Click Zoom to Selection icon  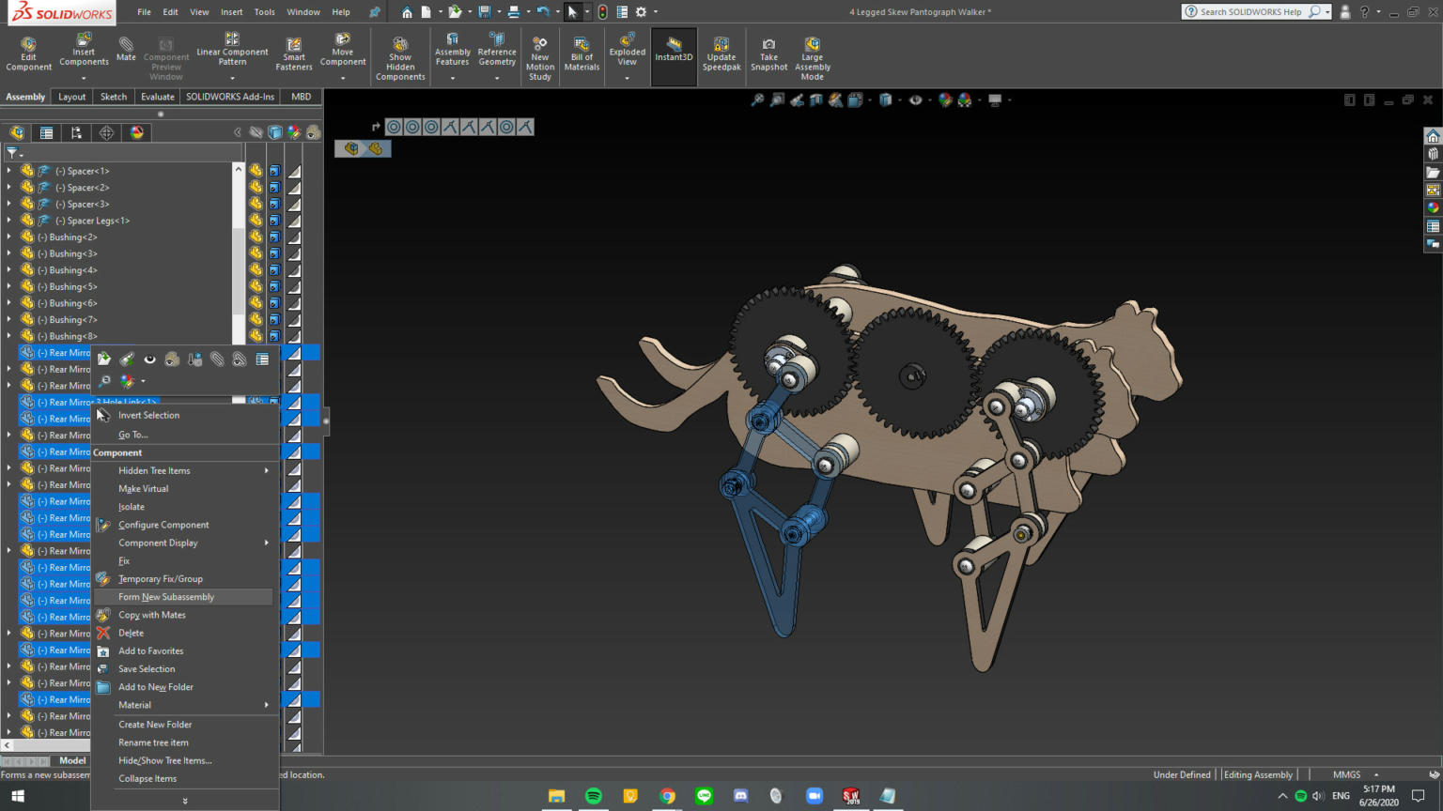click(x=104, y=381)
